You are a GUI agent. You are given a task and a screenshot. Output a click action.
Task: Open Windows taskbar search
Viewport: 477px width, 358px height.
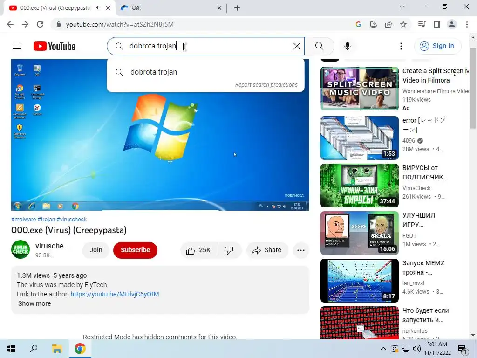[x=34, y=349]
